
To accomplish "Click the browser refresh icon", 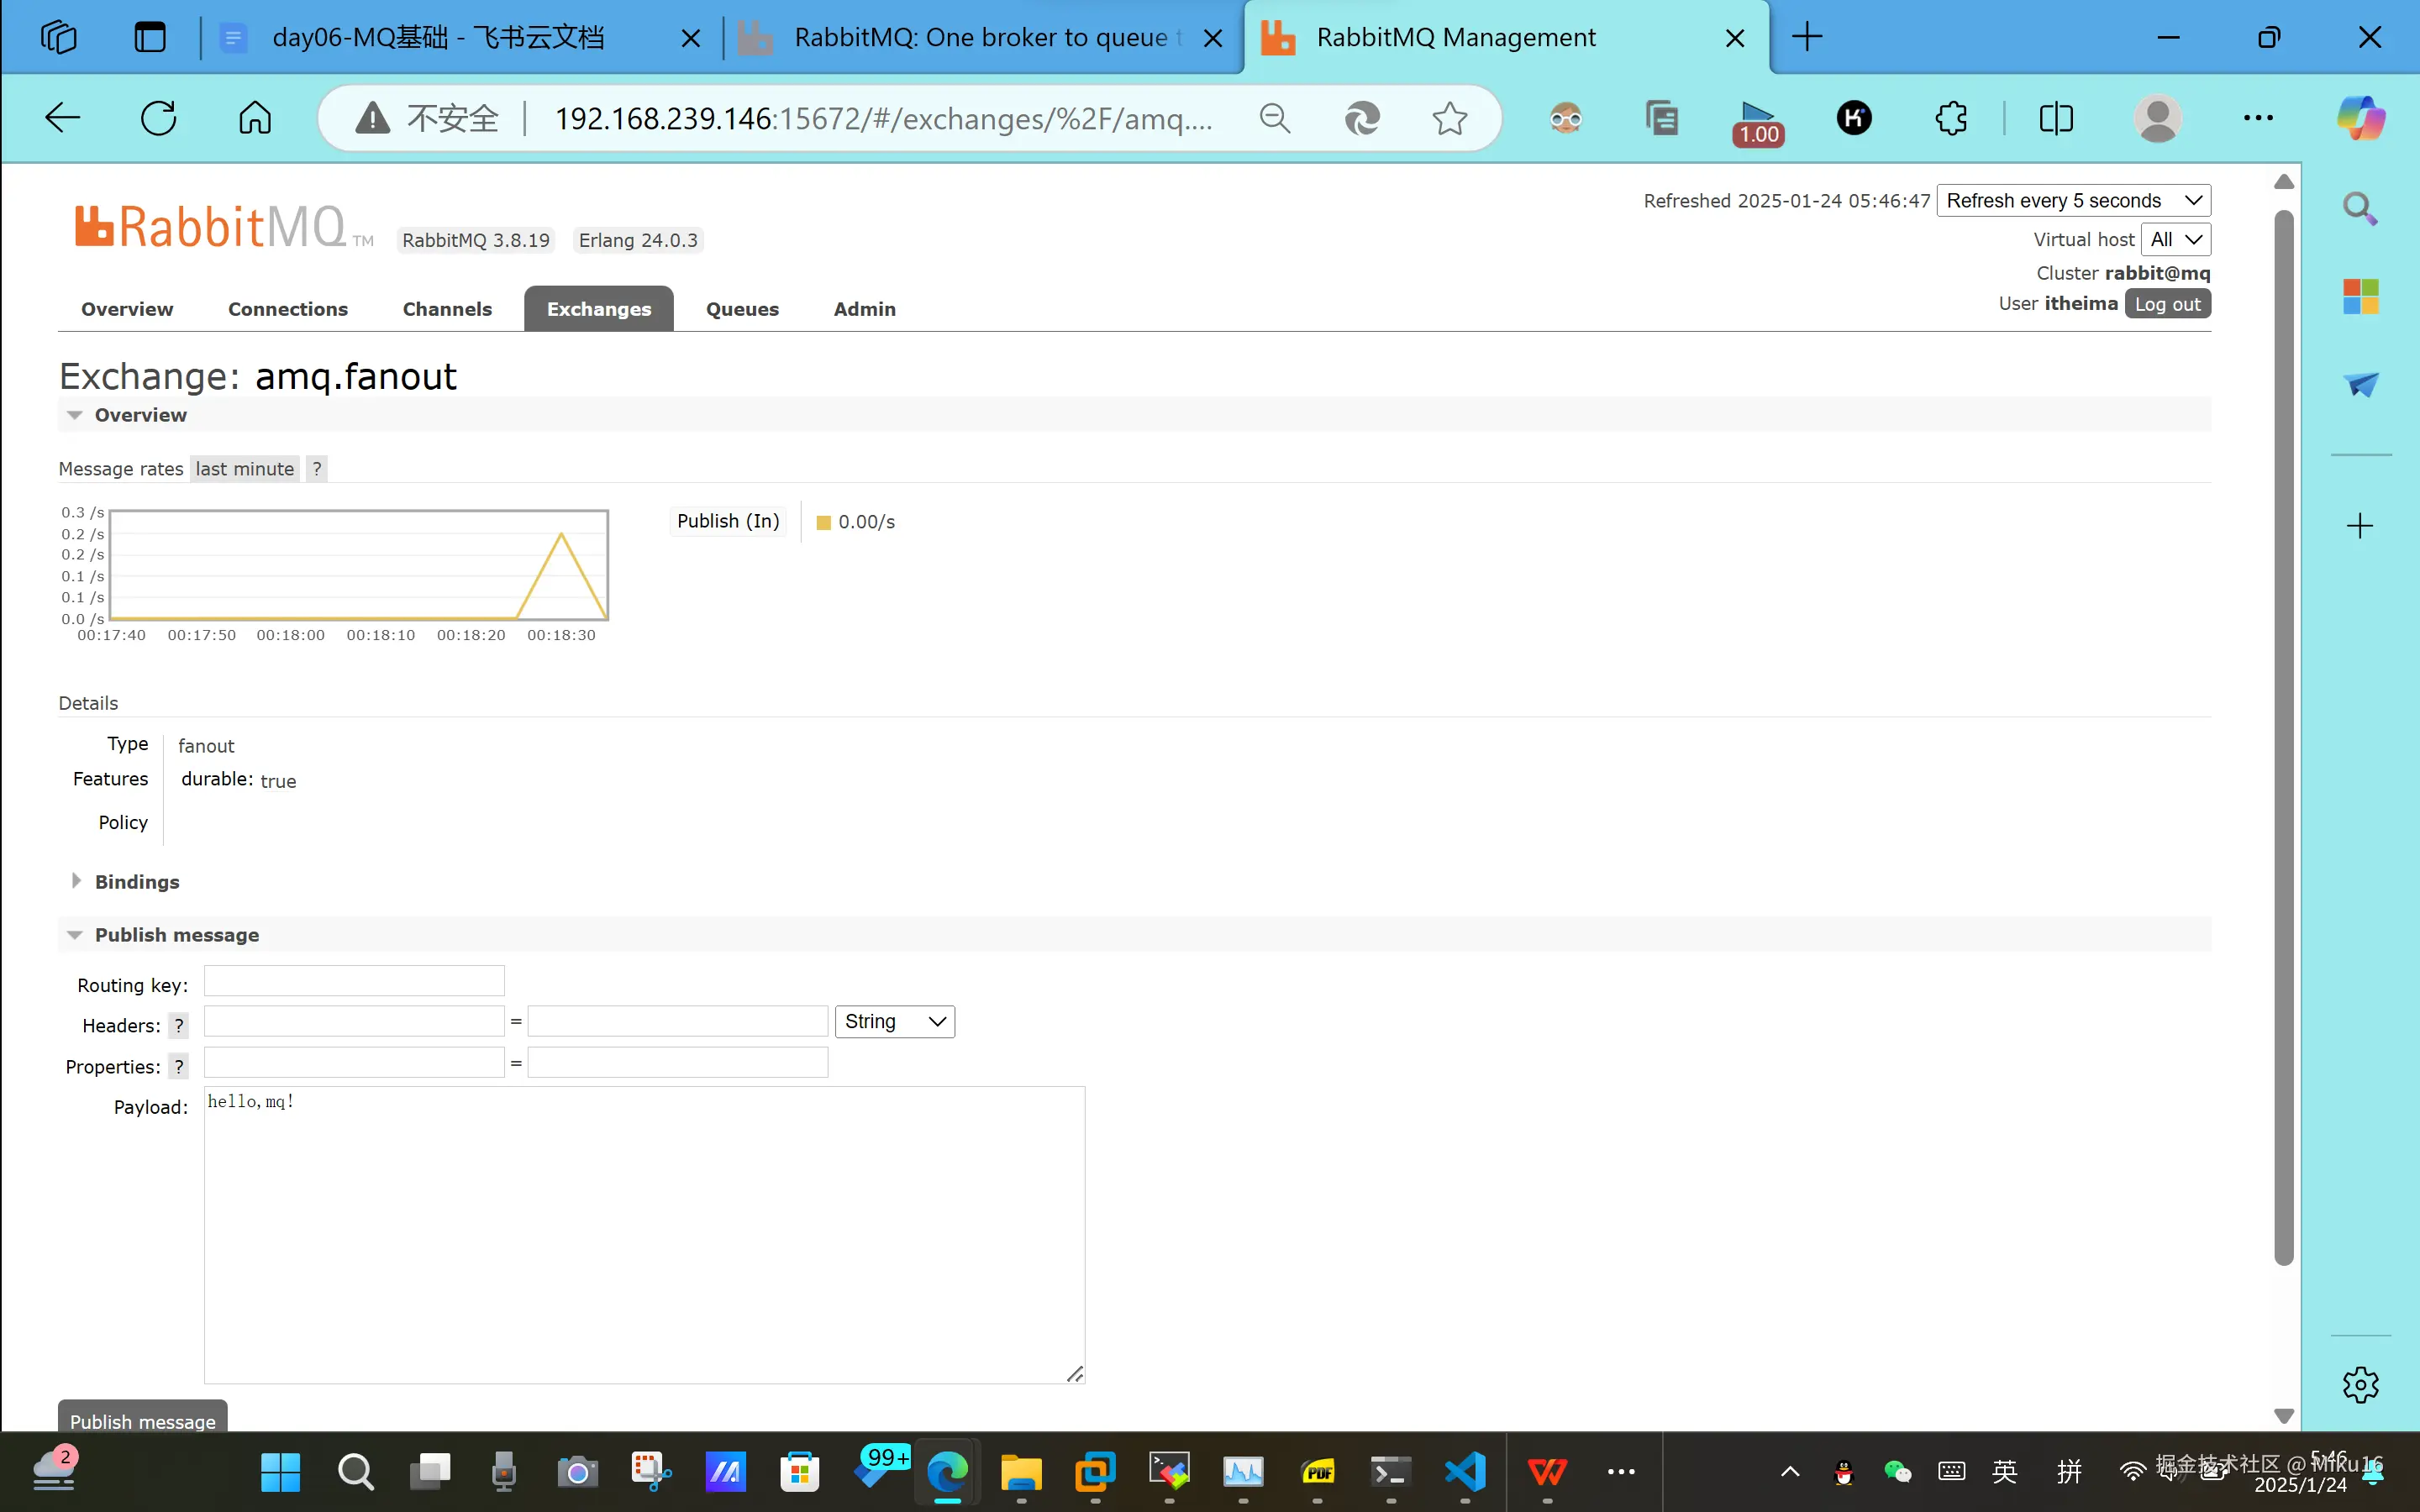I will [158, 118].
